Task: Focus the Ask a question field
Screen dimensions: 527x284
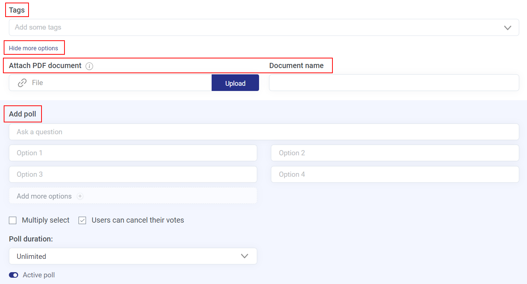Action: click(264, 132)
